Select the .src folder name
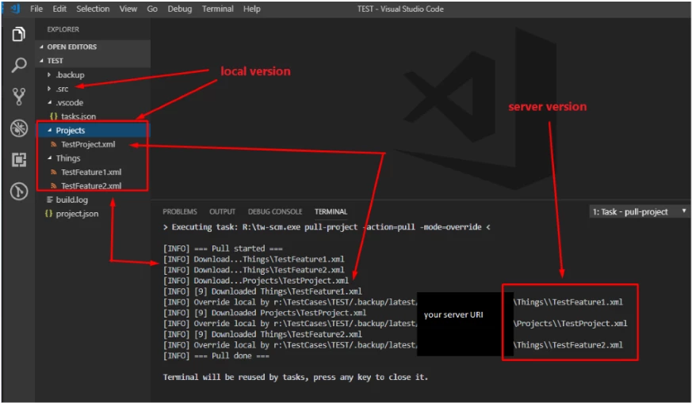The height and width of the screenshot is (403, 692). 63,89
